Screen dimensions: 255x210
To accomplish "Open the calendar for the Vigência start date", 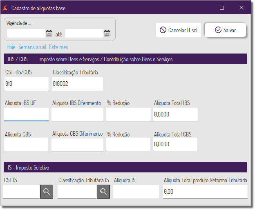I will (x=49, y=33).
